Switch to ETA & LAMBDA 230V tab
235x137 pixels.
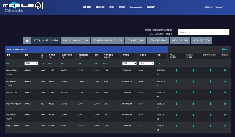point(76,41)
